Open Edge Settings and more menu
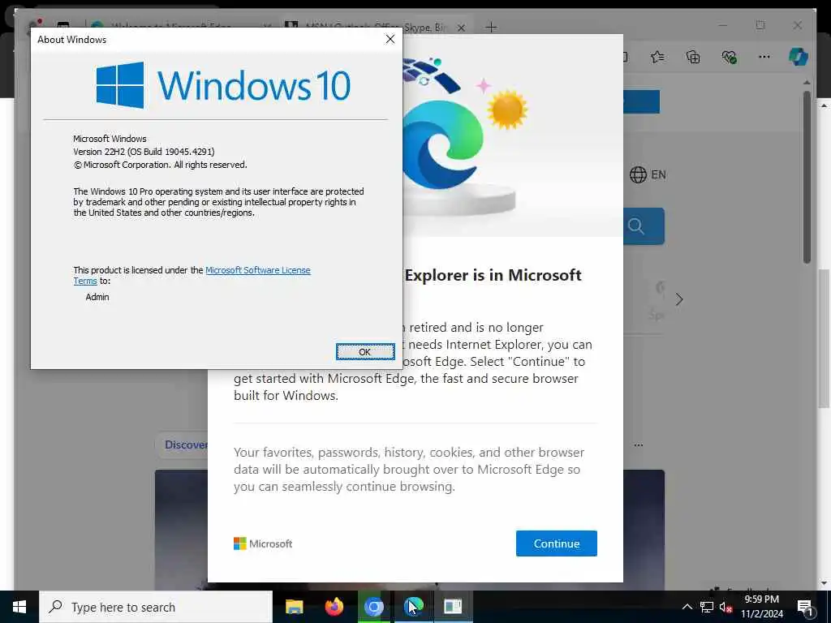 pos(764,57)
